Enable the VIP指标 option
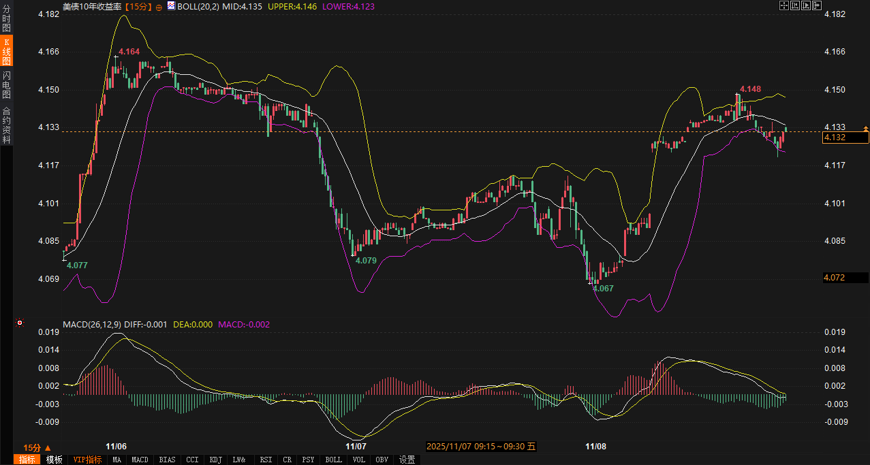Screen dimensions: 870x465 point(87,460)
